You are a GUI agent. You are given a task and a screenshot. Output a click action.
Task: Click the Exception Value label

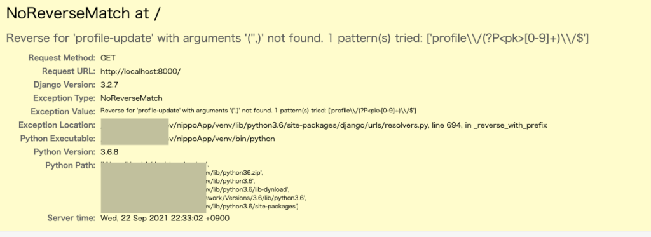pos(63,112)
